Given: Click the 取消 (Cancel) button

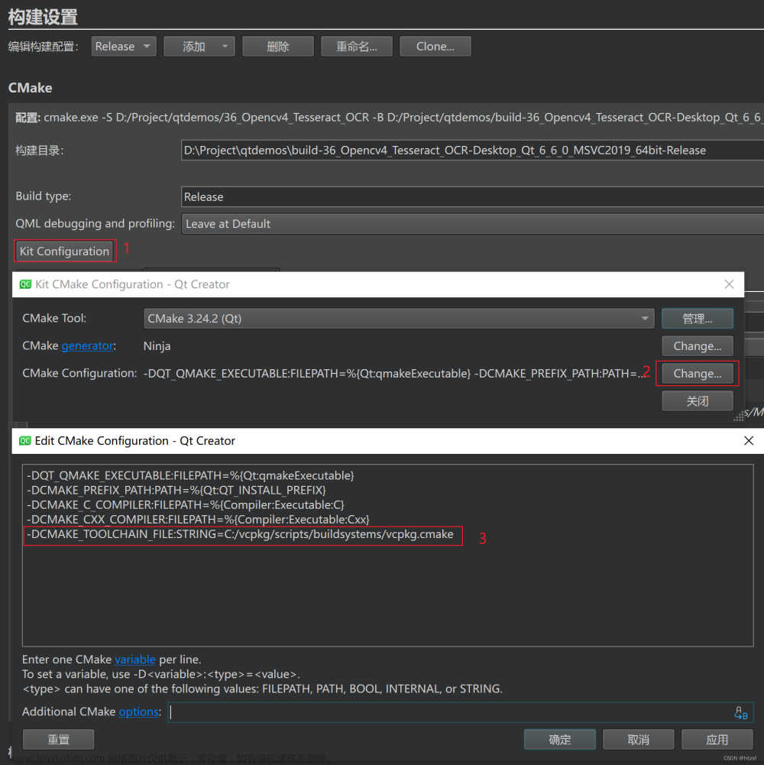Looking at the screenshot, I should pyautogui.click(x=638, y=740).
